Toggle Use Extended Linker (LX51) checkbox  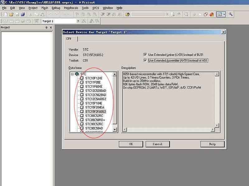pos(145,55)
